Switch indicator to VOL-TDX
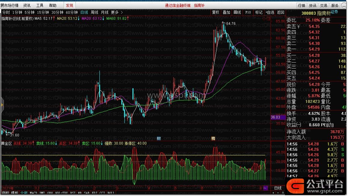 coord(61,193)
